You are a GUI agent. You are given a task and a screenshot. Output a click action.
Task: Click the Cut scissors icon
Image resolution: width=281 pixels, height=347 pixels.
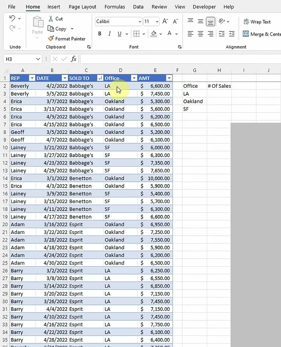coord(51,19)
